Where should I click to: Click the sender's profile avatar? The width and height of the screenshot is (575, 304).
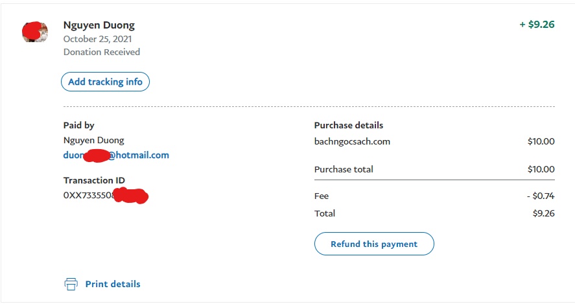(x=35, y=32)
